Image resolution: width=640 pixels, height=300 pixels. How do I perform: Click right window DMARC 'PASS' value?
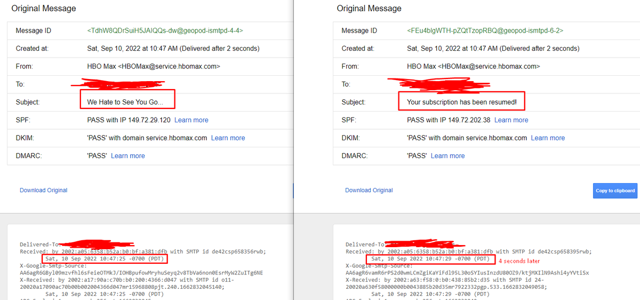coord(417,156)
